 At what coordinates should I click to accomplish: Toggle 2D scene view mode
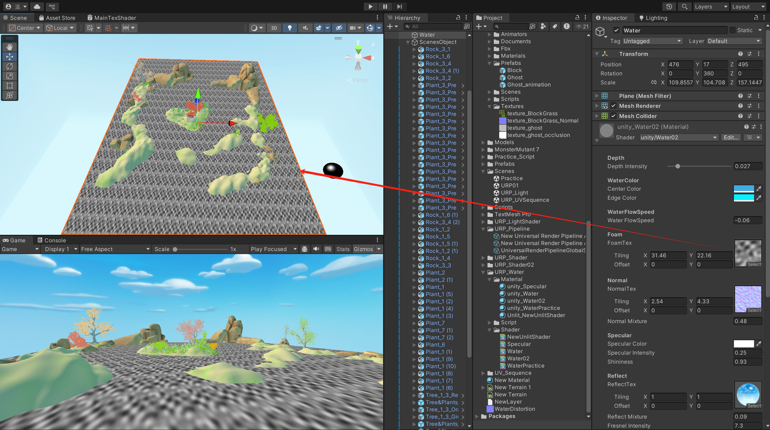pos(274,28)
